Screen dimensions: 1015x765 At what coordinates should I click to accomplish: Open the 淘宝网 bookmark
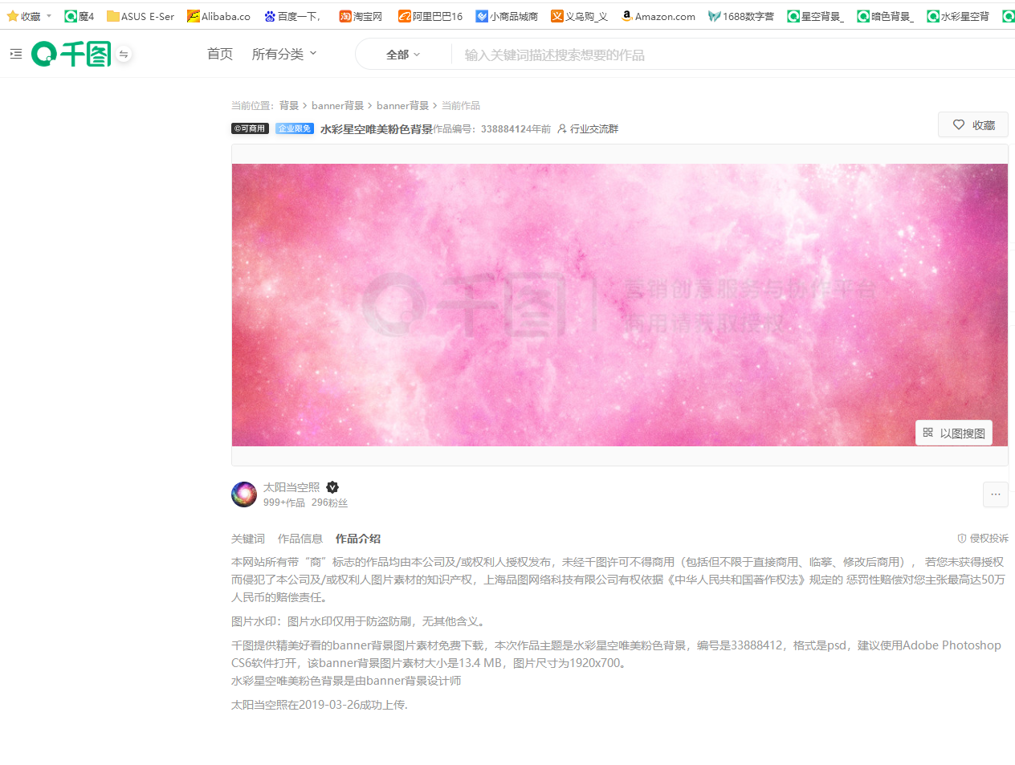tap(361, 16)
